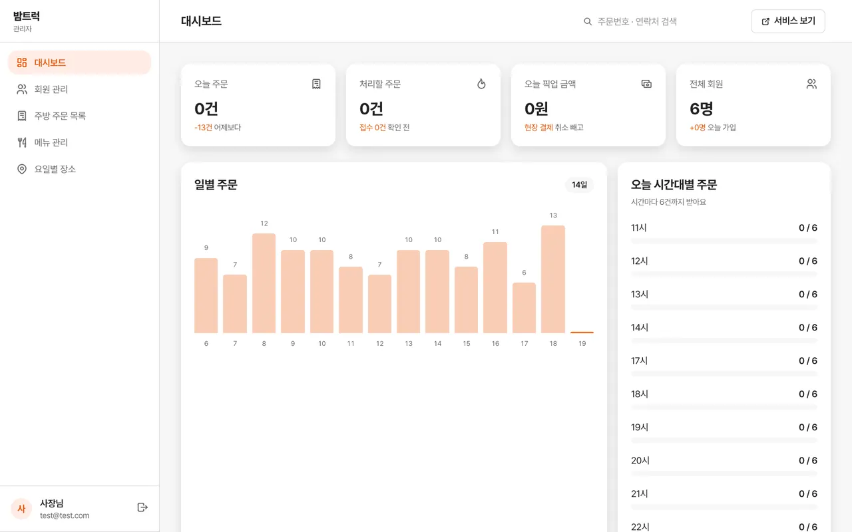
Task: Click the 일별 주문 chart heading
Action: (216, 185)
